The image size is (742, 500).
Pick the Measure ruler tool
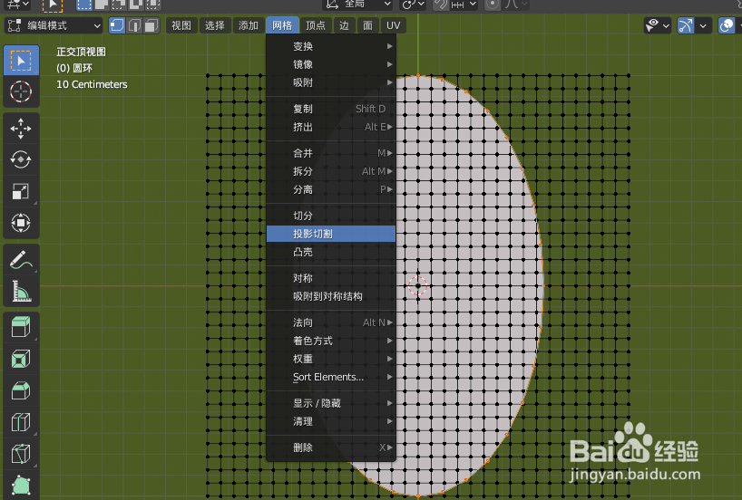click(21, 291)
